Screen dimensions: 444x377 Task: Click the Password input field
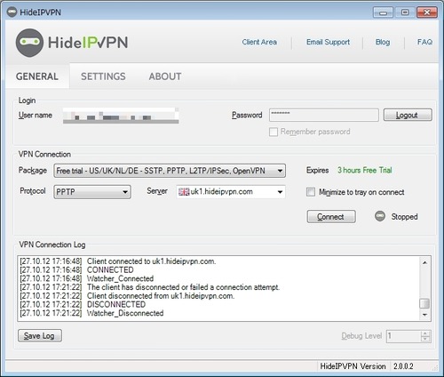[x=324, y=115]
